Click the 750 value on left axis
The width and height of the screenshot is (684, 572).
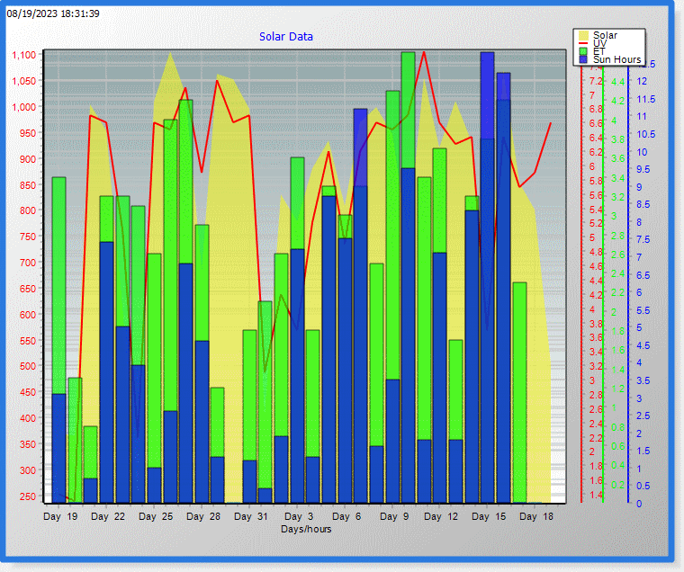tap(29, 237)
